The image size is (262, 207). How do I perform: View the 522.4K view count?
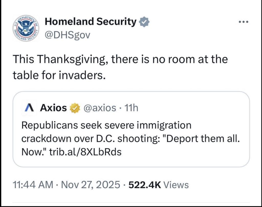pos(144,185)
